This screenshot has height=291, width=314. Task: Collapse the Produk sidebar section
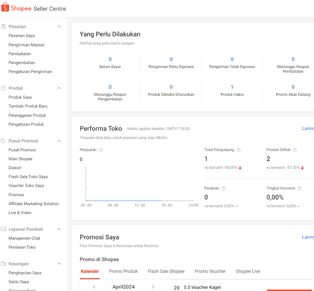point(59,88)
